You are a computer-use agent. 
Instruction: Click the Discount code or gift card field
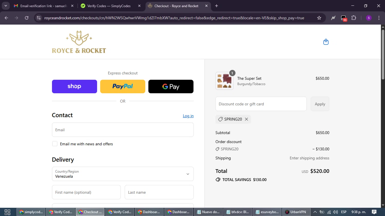coord(261,104)
